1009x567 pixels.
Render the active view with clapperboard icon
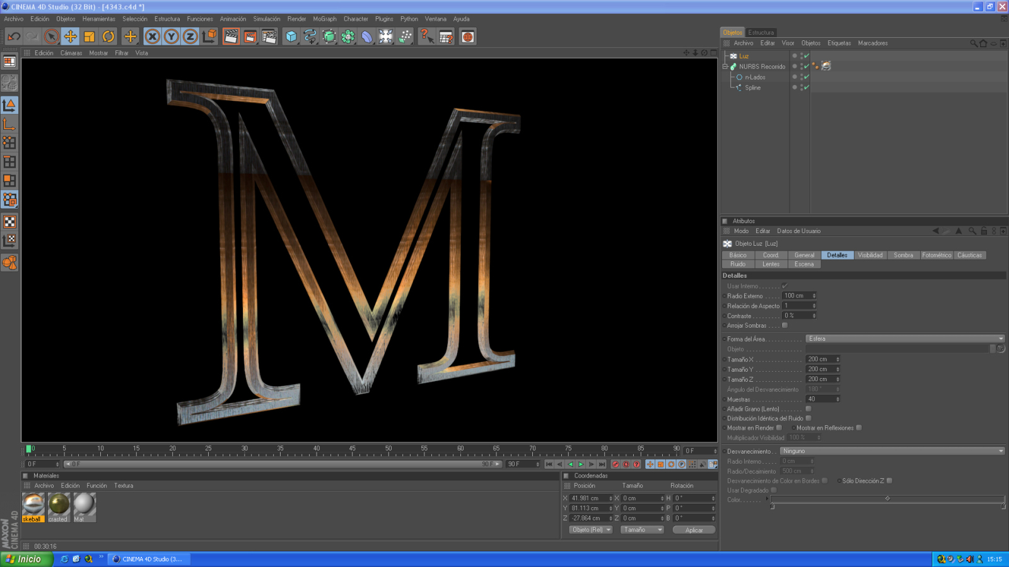(x=231, y=37)
